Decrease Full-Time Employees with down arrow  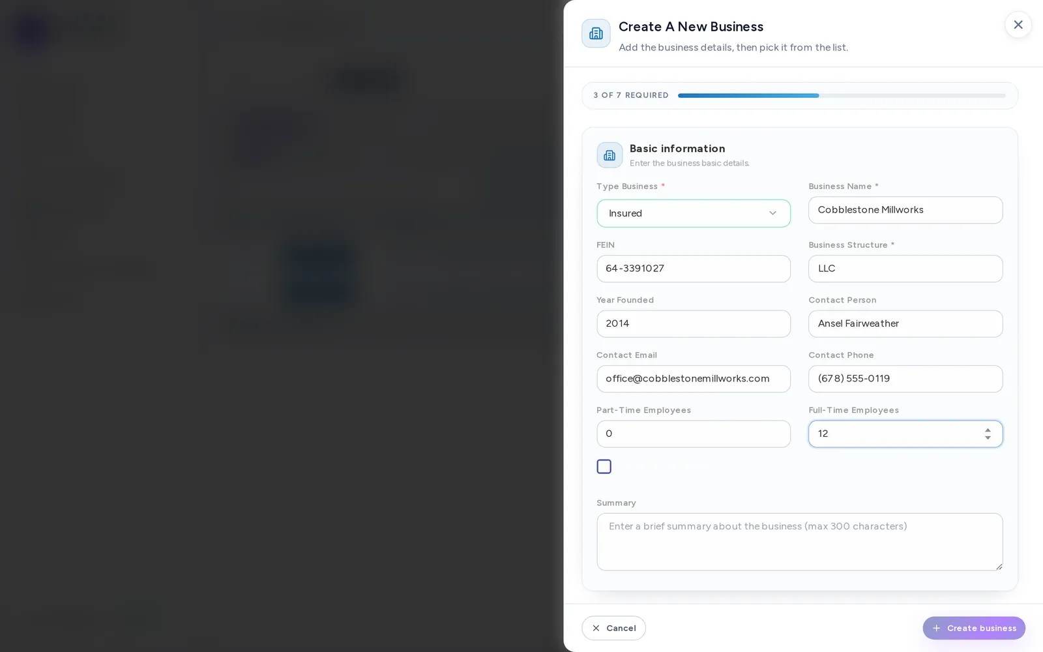click(988, 437)
